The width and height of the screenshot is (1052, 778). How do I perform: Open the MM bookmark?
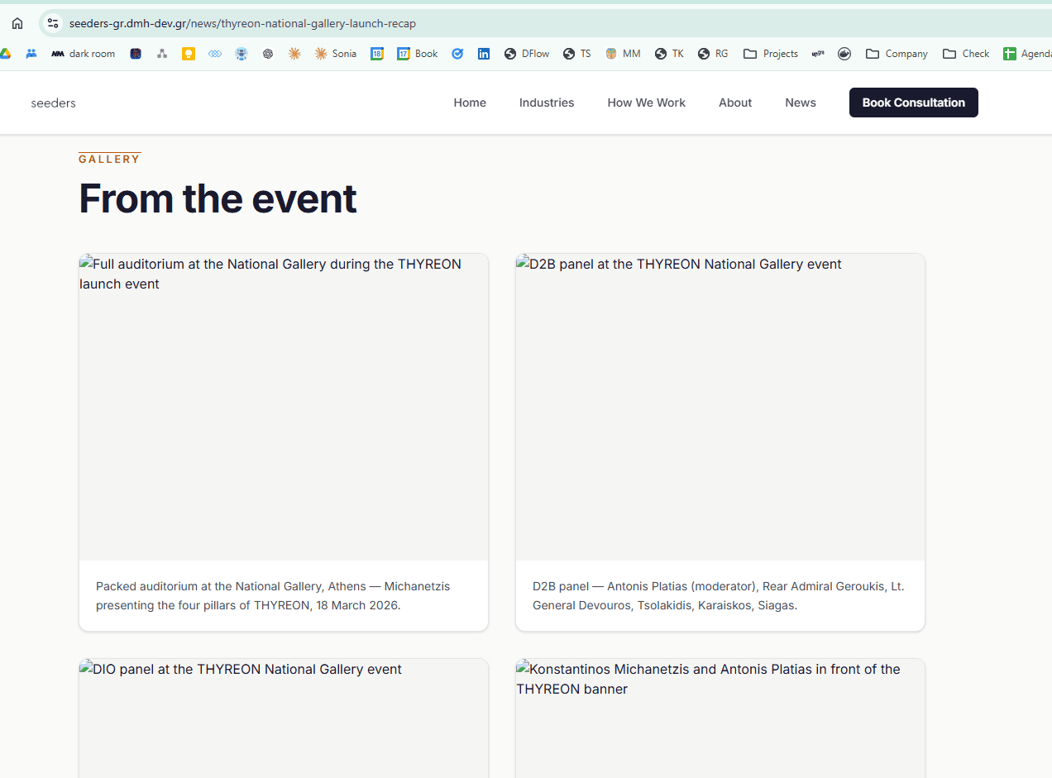click(623, 54)
